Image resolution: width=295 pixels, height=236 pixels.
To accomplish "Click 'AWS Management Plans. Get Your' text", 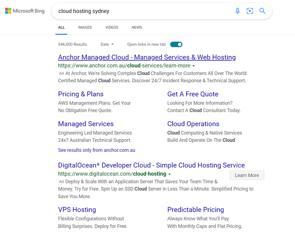I will pyautogui.click(x=94, y=103).
